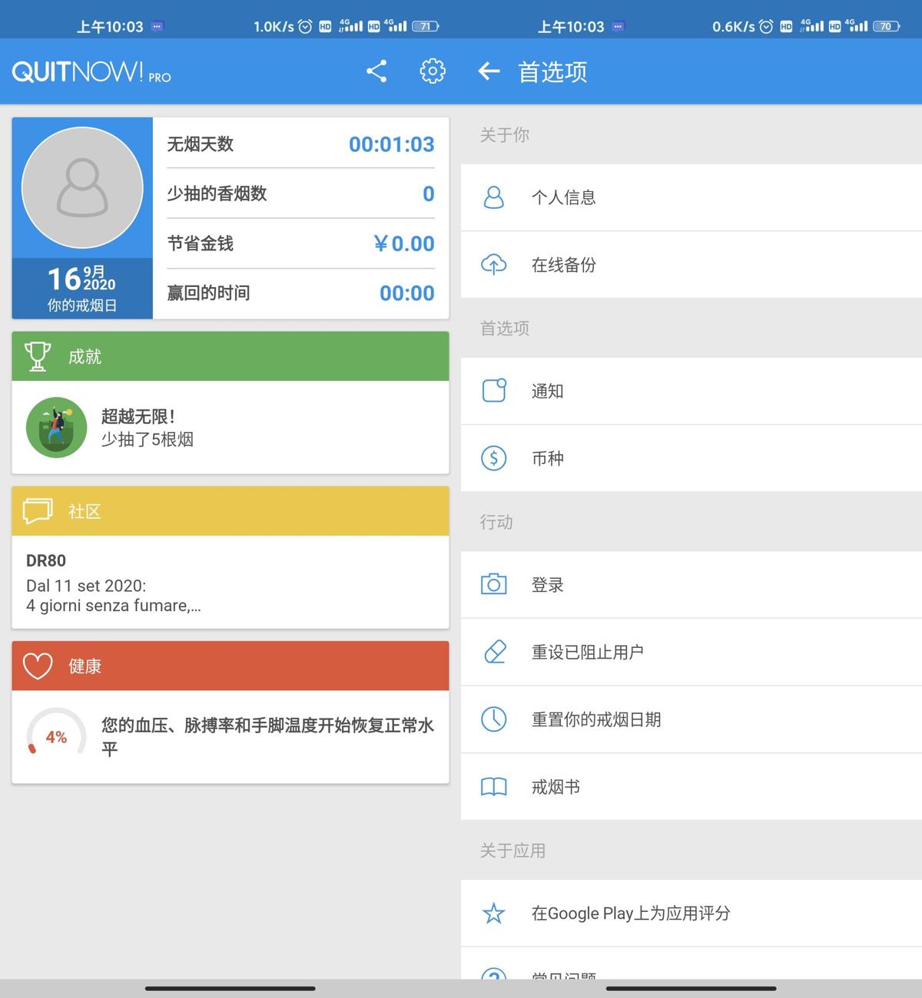922x998 pixels.
Task: Tap the back arrow in 首选项
Action: click(x=489, y=71)
